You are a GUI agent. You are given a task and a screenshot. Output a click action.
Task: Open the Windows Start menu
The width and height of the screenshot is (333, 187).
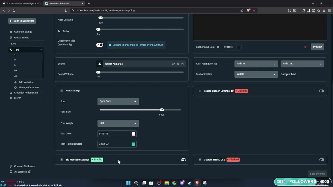(129, 183)
